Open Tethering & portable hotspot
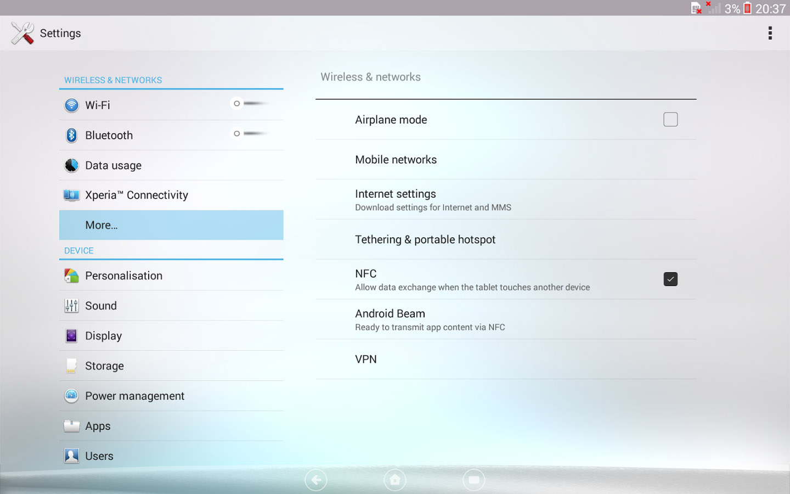This screenshot has width=790, height=494. 425,239
